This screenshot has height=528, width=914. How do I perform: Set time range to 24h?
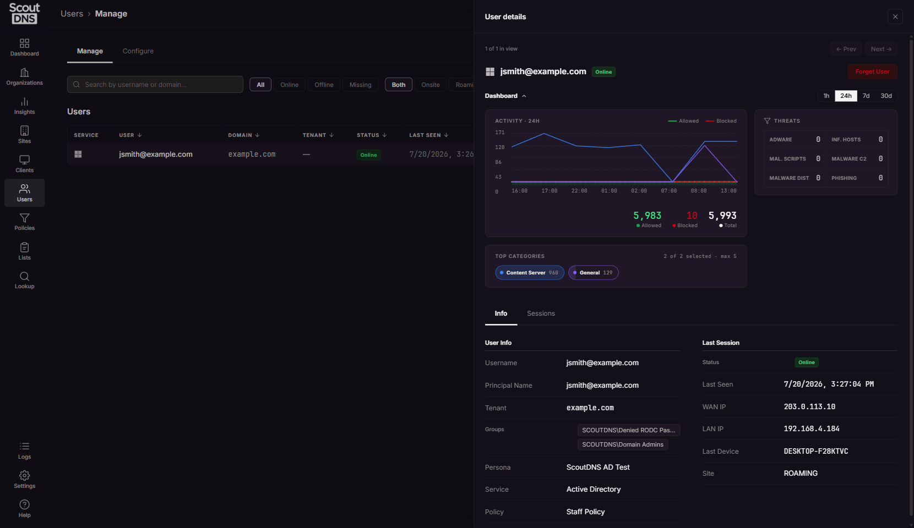(846, 96)
